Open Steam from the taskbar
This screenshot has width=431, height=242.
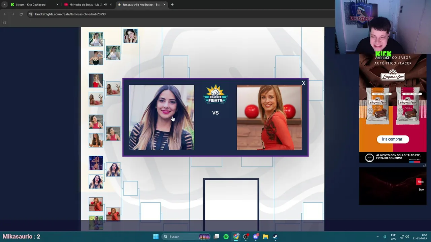(x=275, y=237)
